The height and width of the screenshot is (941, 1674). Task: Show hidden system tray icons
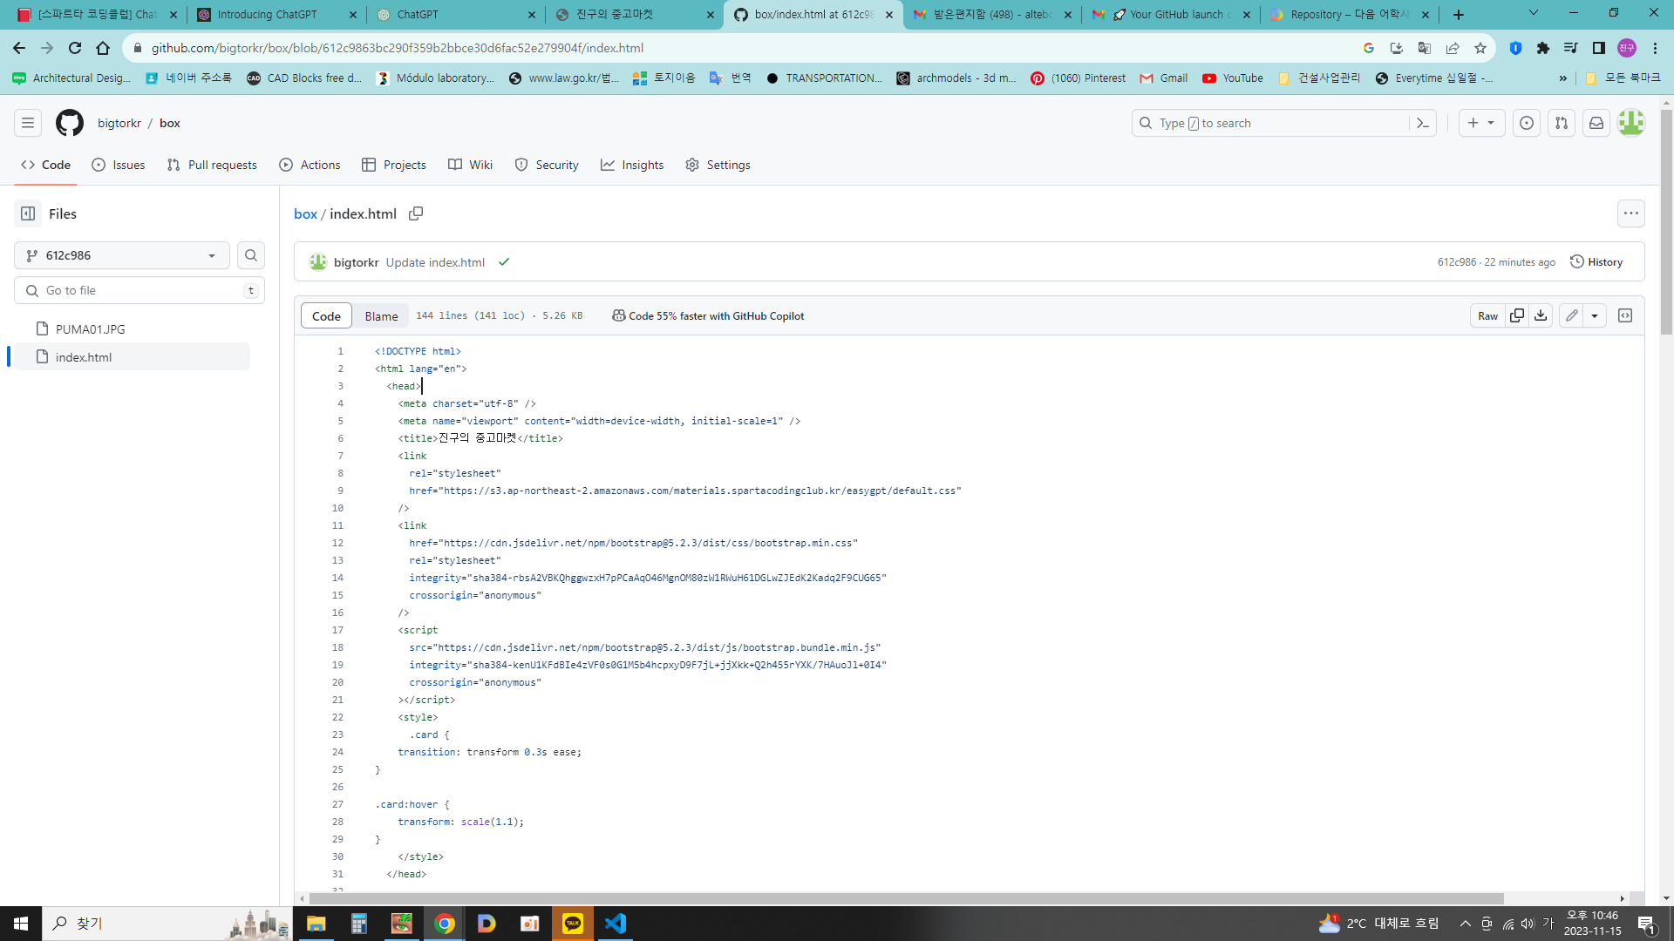coord(1466,924)
